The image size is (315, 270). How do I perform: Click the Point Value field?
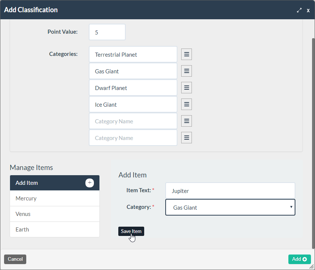pyautogui.click(x=107, y=32)
